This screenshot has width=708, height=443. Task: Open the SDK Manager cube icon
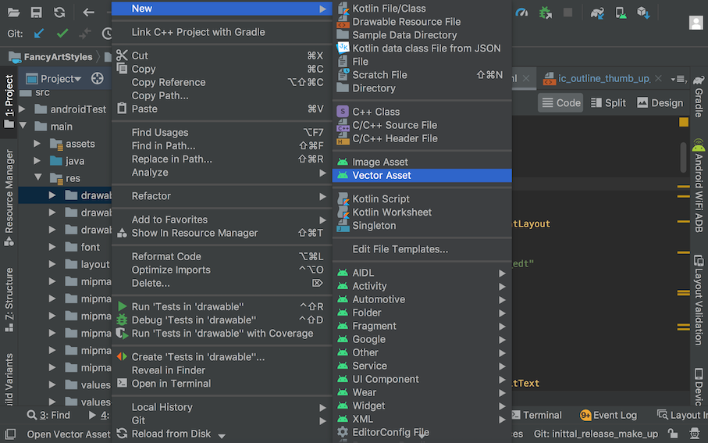tap(643, 13)
